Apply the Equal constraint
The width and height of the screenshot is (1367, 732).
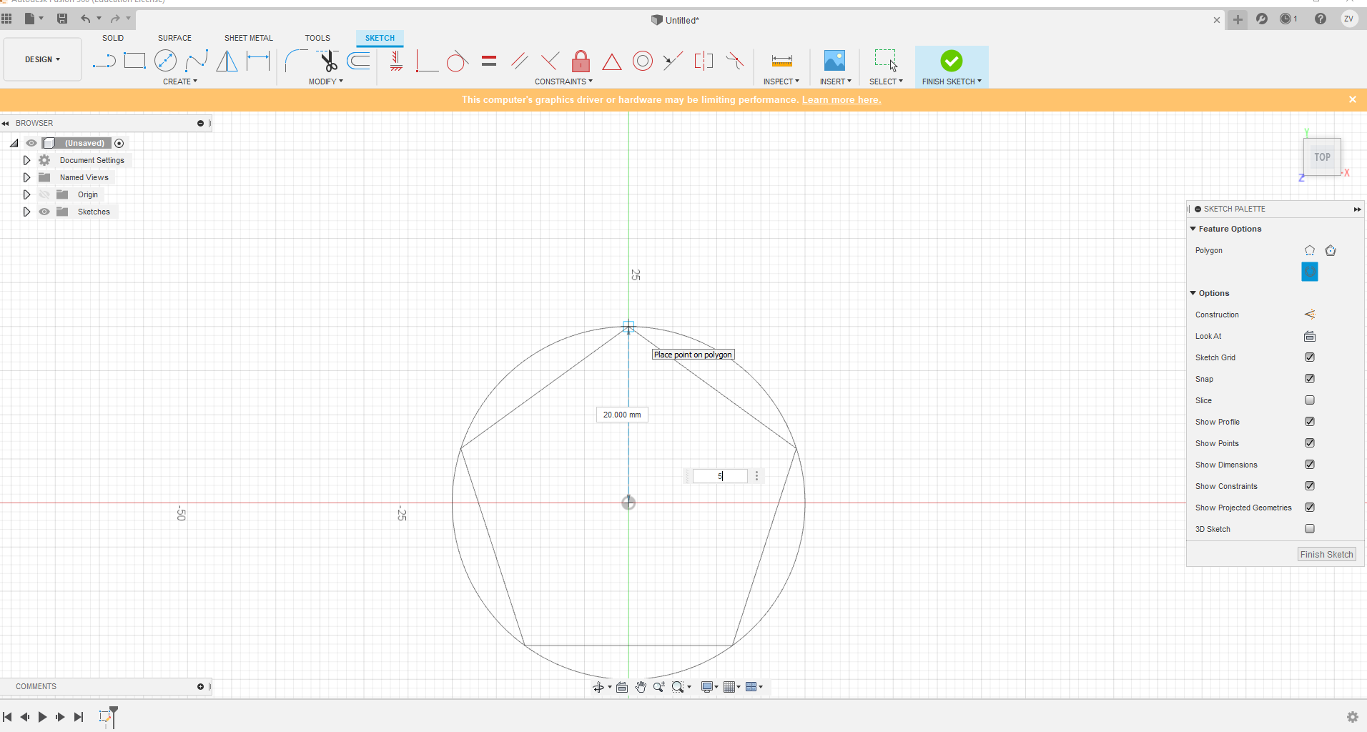(489, 61)
